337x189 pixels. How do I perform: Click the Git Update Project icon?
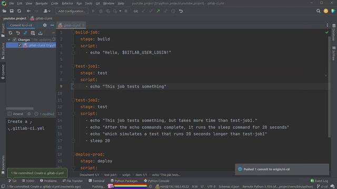[x=143, y=11]
